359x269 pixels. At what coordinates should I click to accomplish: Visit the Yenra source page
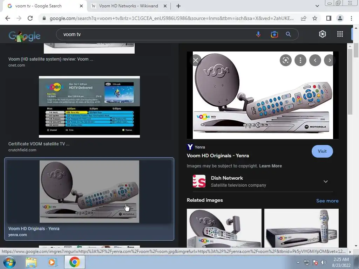(x=322, y=151)
